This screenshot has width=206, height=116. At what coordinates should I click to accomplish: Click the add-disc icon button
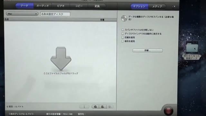pyautogui.click(x=96, y=107)
